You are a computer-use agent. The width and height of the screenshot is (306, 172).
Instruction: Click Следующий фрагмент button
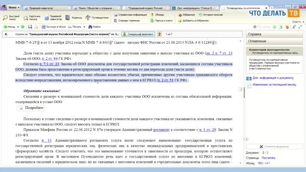[138, 34]
